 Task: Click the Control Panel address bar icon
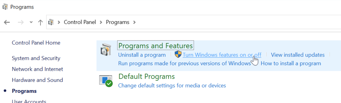51,22
